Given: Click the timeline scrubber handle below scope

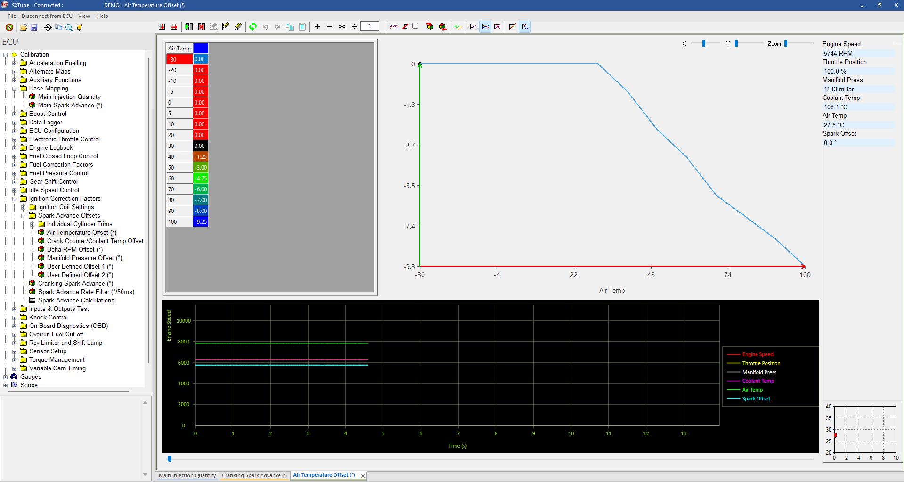Looking at the screenshot, I should (x=170, y=458).
